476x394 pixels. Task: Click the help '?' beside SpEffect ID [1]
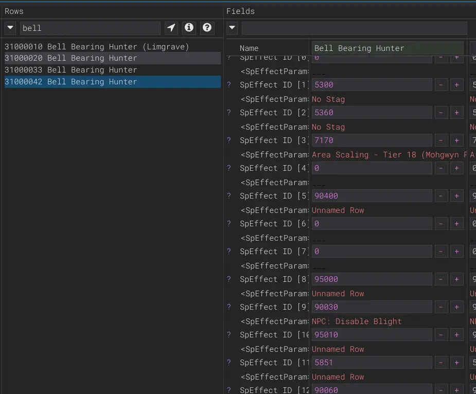229,85
